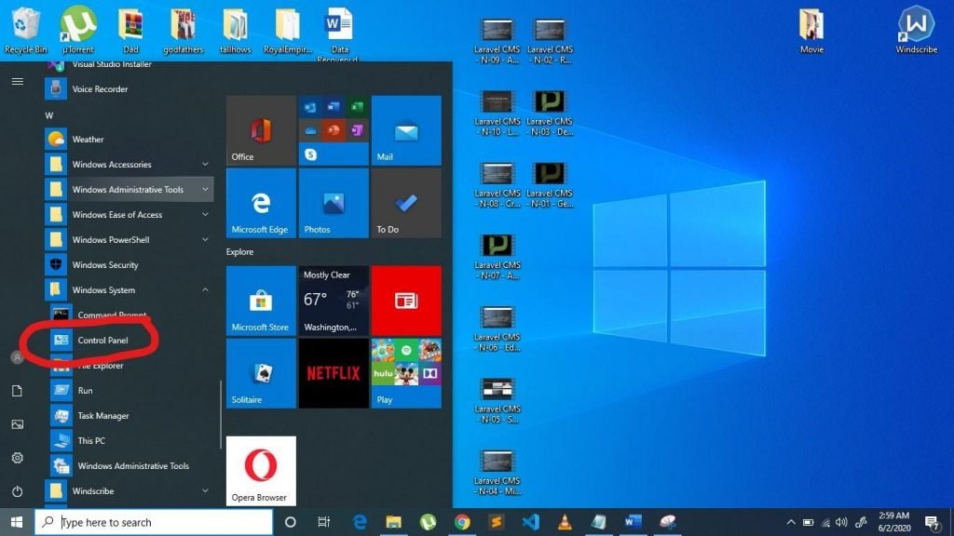Show hidden system tray icons
Viewport: 954px width, 536px height.
pyautogui.click(x=790, y=522)
